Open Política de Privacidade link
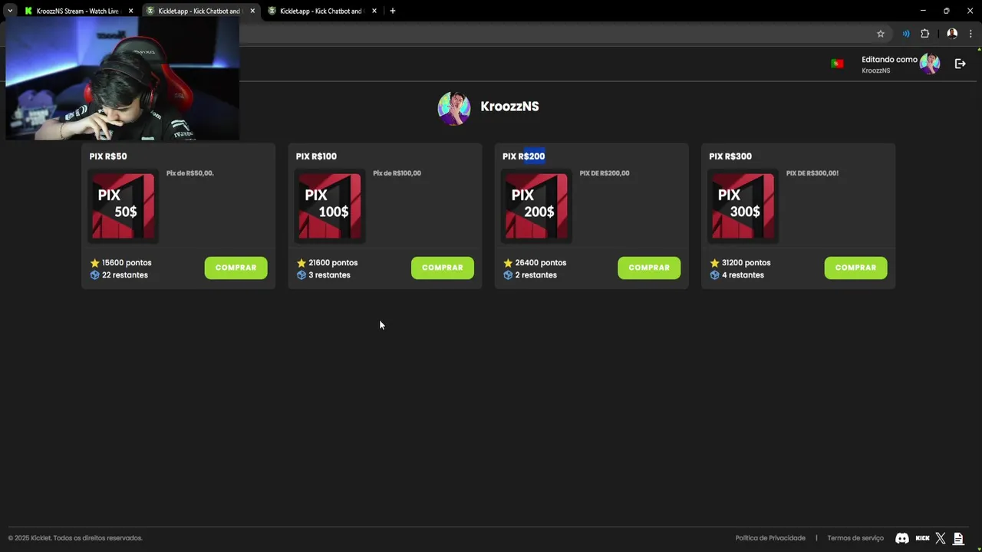 pos(770,538)
